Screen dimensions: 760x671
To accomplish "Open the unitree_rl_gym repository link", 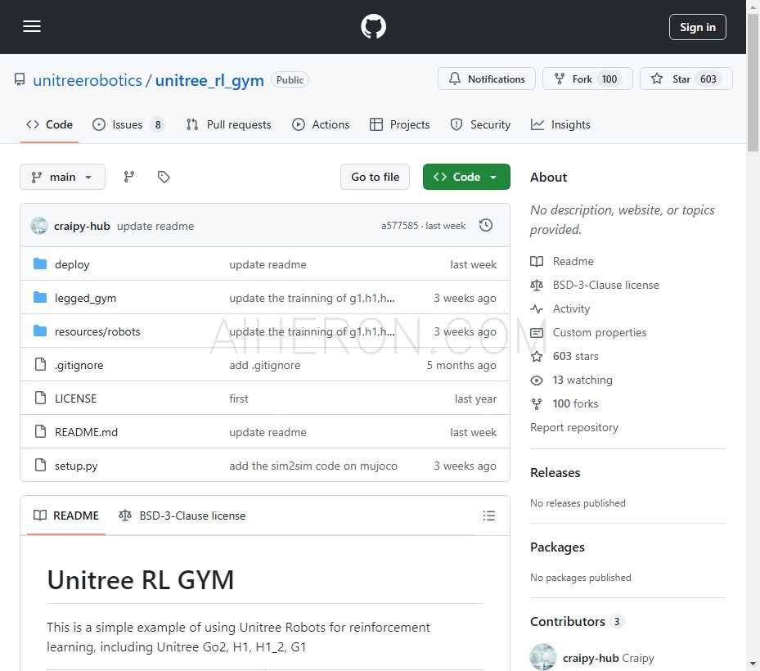I will point(209,80).
